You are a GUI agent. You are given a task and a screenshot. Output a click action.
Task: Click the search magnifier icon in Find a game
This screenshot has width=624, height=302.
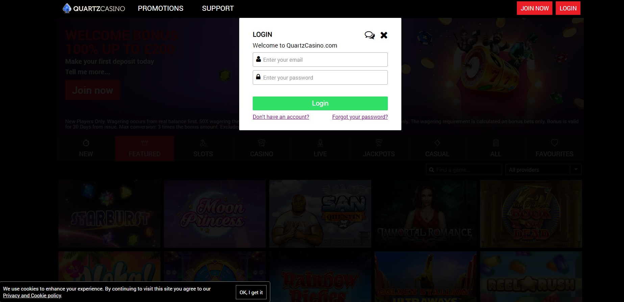[x=431, y=170]
